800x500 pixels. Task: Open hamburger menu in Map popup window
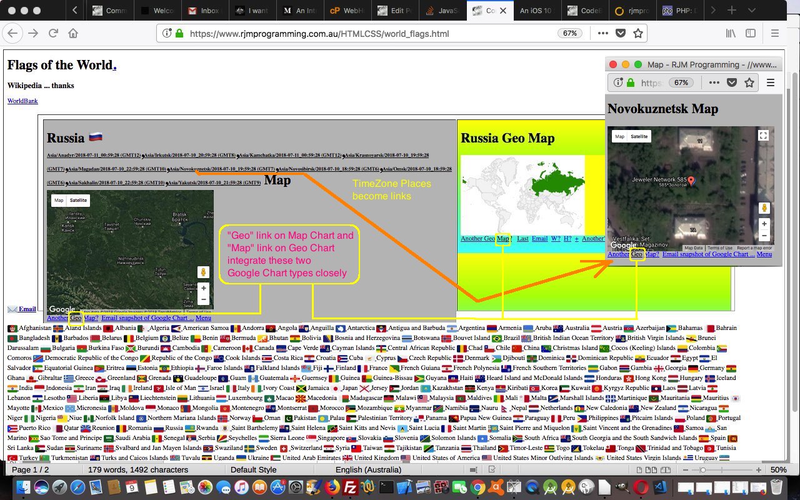770,82
